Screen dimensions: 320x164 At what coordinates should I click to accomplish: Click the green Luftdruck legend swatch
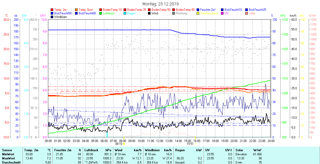101,13
